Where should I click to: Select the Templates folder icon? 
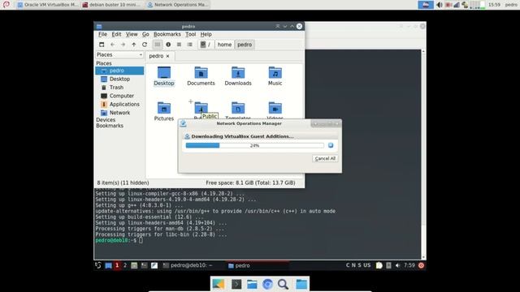click(238, 110)
